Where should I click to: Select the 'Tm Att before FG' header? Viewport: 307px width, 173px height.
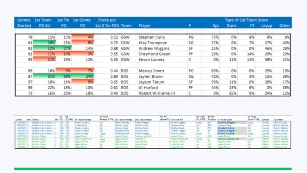[164, 118]
